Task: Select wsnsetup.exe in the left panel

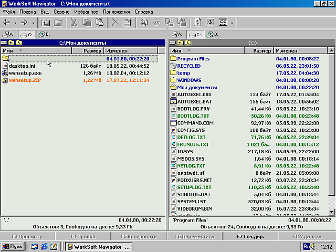Action: pos(25,73)
